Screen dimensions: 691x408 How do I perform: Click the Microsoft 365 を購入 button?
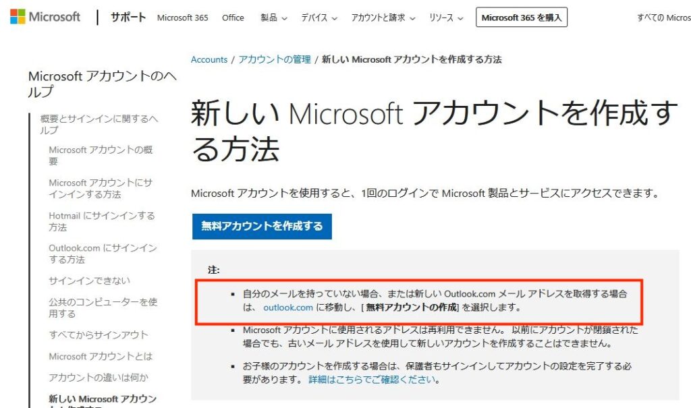coord(522,17)
